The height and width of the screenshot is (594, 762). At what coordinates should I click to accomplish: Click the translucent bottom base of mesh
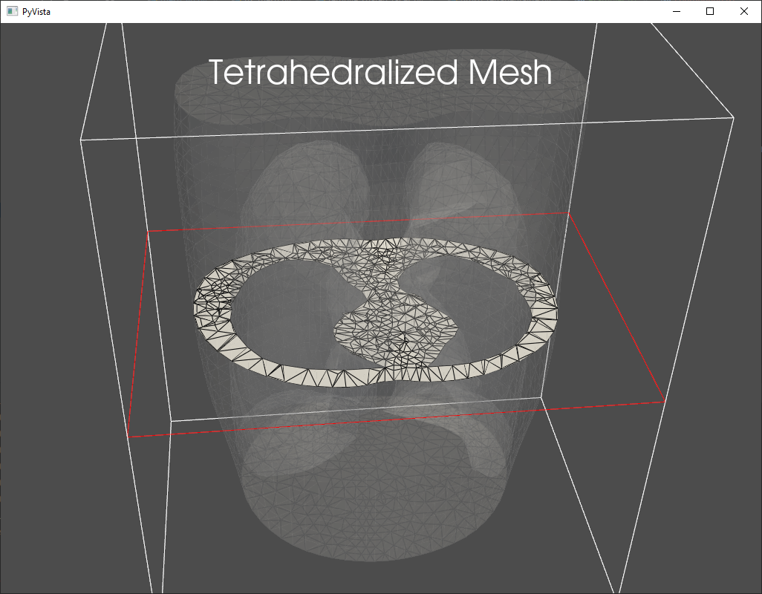point(371,520)
